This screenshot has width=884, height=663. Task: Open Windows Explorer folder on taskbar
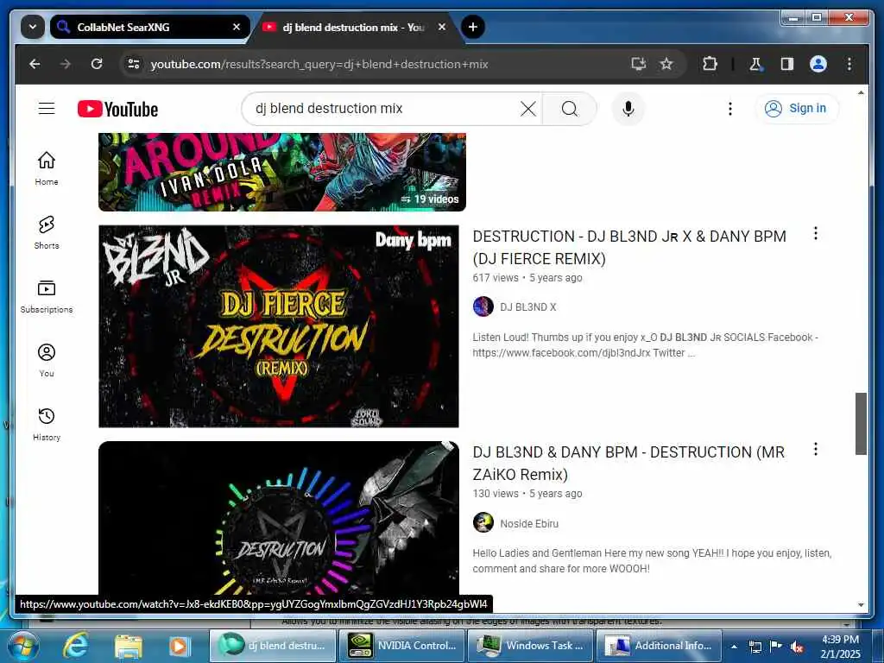coord(128,646)
